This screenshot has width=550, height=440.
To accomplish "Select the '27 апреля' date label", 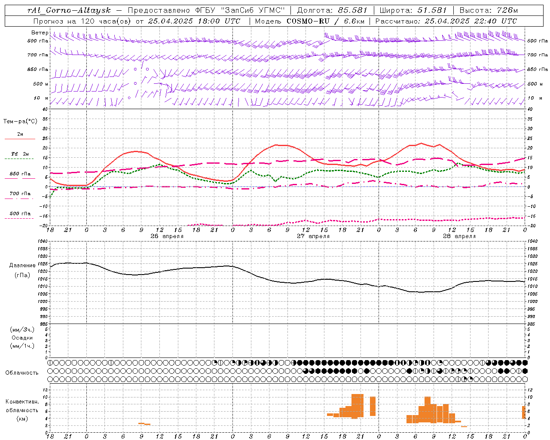I will tap(313, 236).
